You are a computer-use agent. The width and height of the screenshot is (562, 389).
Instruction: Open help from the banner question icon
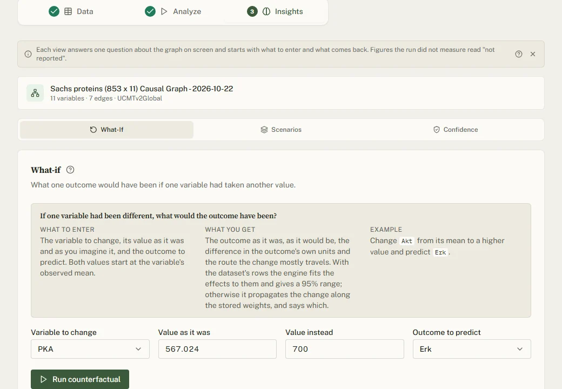[x=519, y=54]
